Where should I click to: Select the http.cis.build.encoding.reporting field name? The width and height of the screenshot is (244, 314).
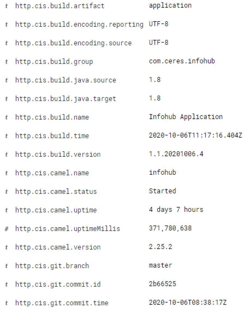pyautogui.click(x=79, y=25)
